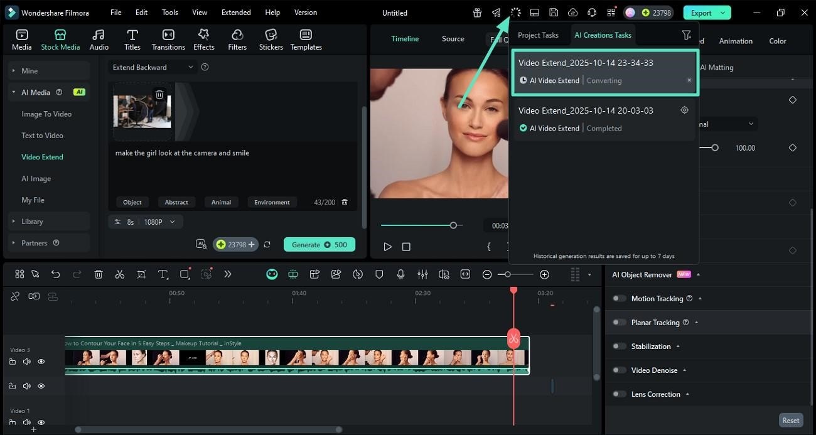Click the Generate 500 button

[319, 245]
